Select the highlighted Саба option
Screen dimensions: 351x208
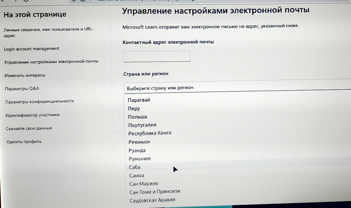(x=135, y=167)
